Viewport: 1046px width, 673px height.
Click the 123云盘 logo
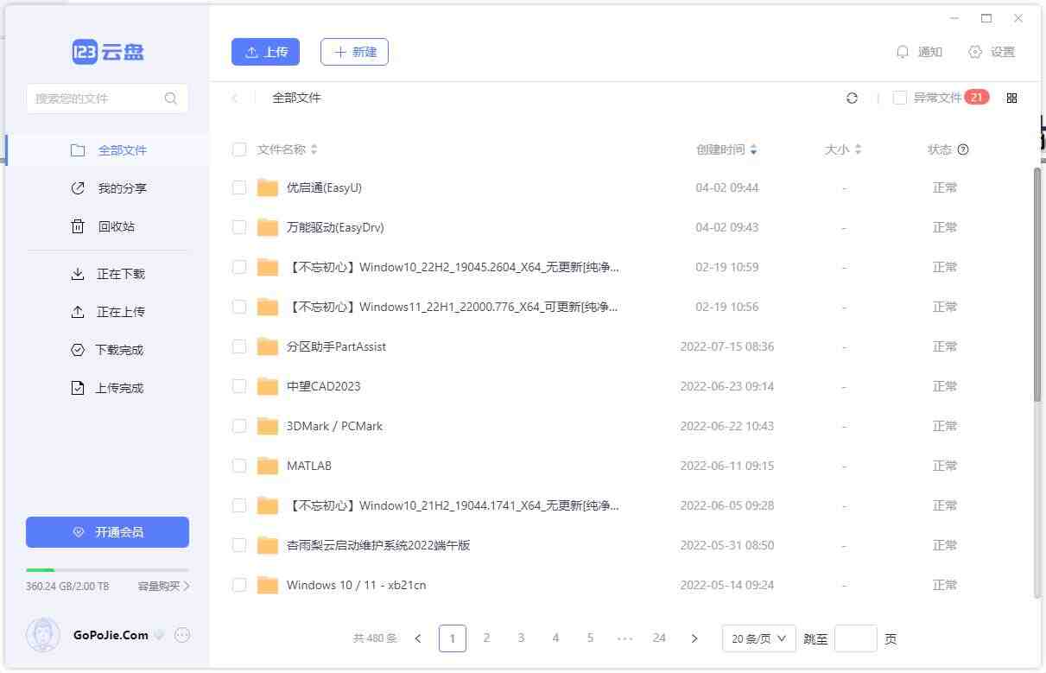pos(108,52)
